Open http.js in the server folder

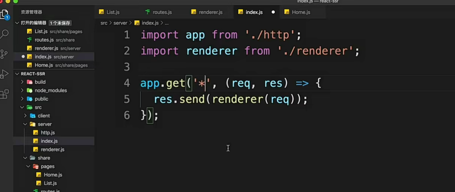click(48, 132)
